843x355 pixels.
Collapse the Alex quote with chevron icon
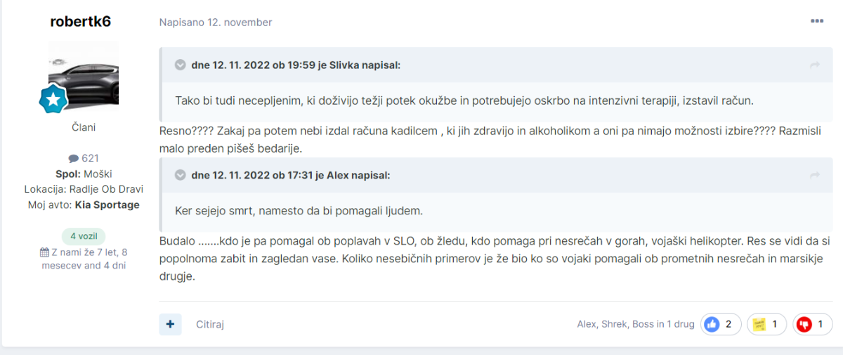coord(180,175)
